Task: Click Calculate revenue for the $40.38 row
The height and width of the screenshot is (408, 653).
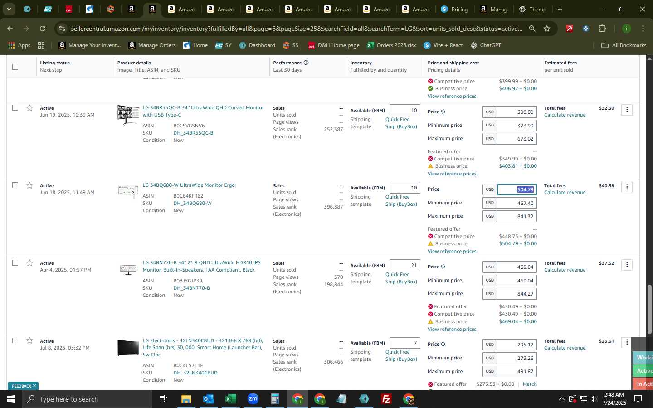Action: 565,192
